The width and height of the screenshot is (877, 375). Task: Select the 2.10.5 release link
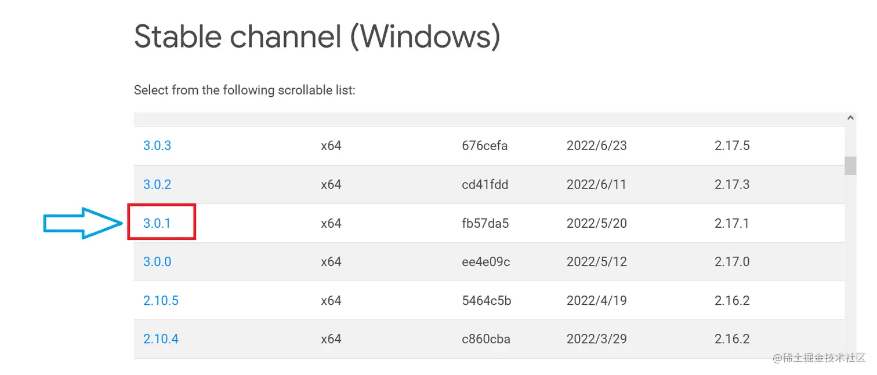click(161, 301)
